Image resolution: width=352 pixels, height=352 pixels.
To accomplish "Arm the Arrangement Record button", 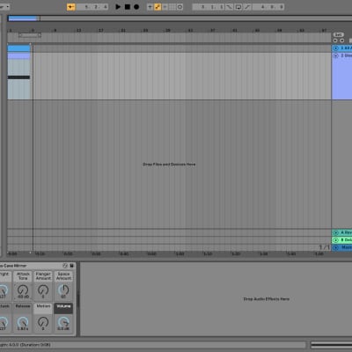I will tap(136, 7).
